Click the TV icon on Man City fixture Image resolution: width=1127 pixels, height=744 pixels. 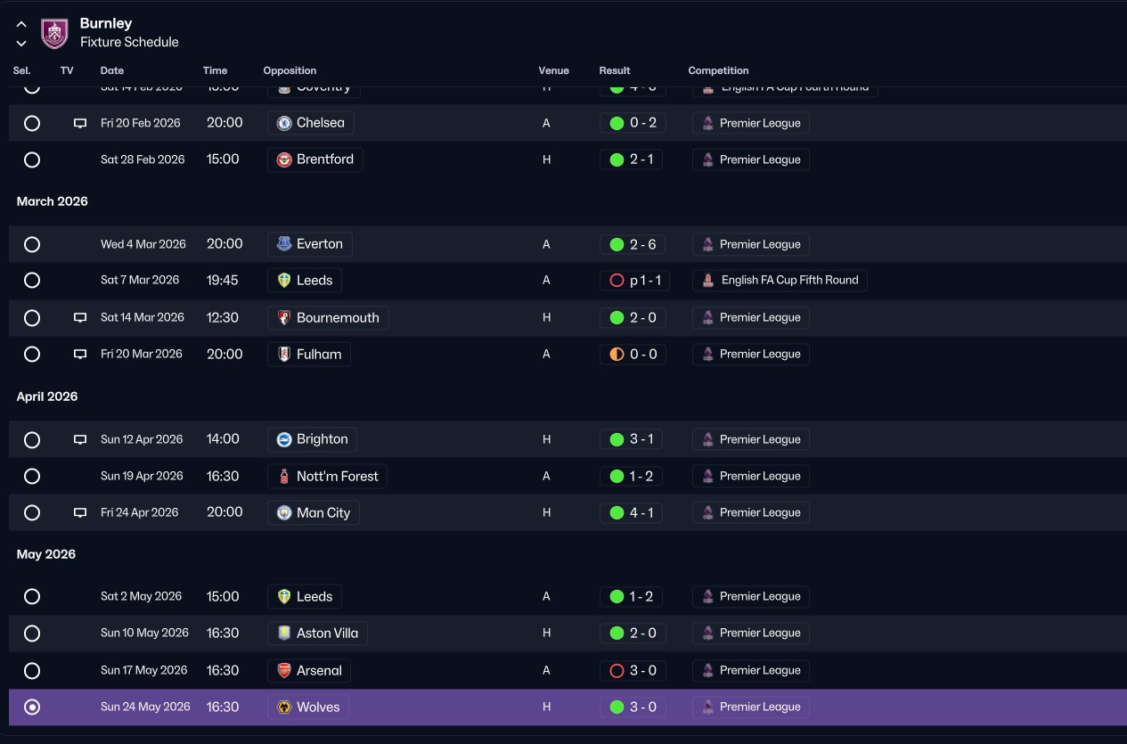80,512
